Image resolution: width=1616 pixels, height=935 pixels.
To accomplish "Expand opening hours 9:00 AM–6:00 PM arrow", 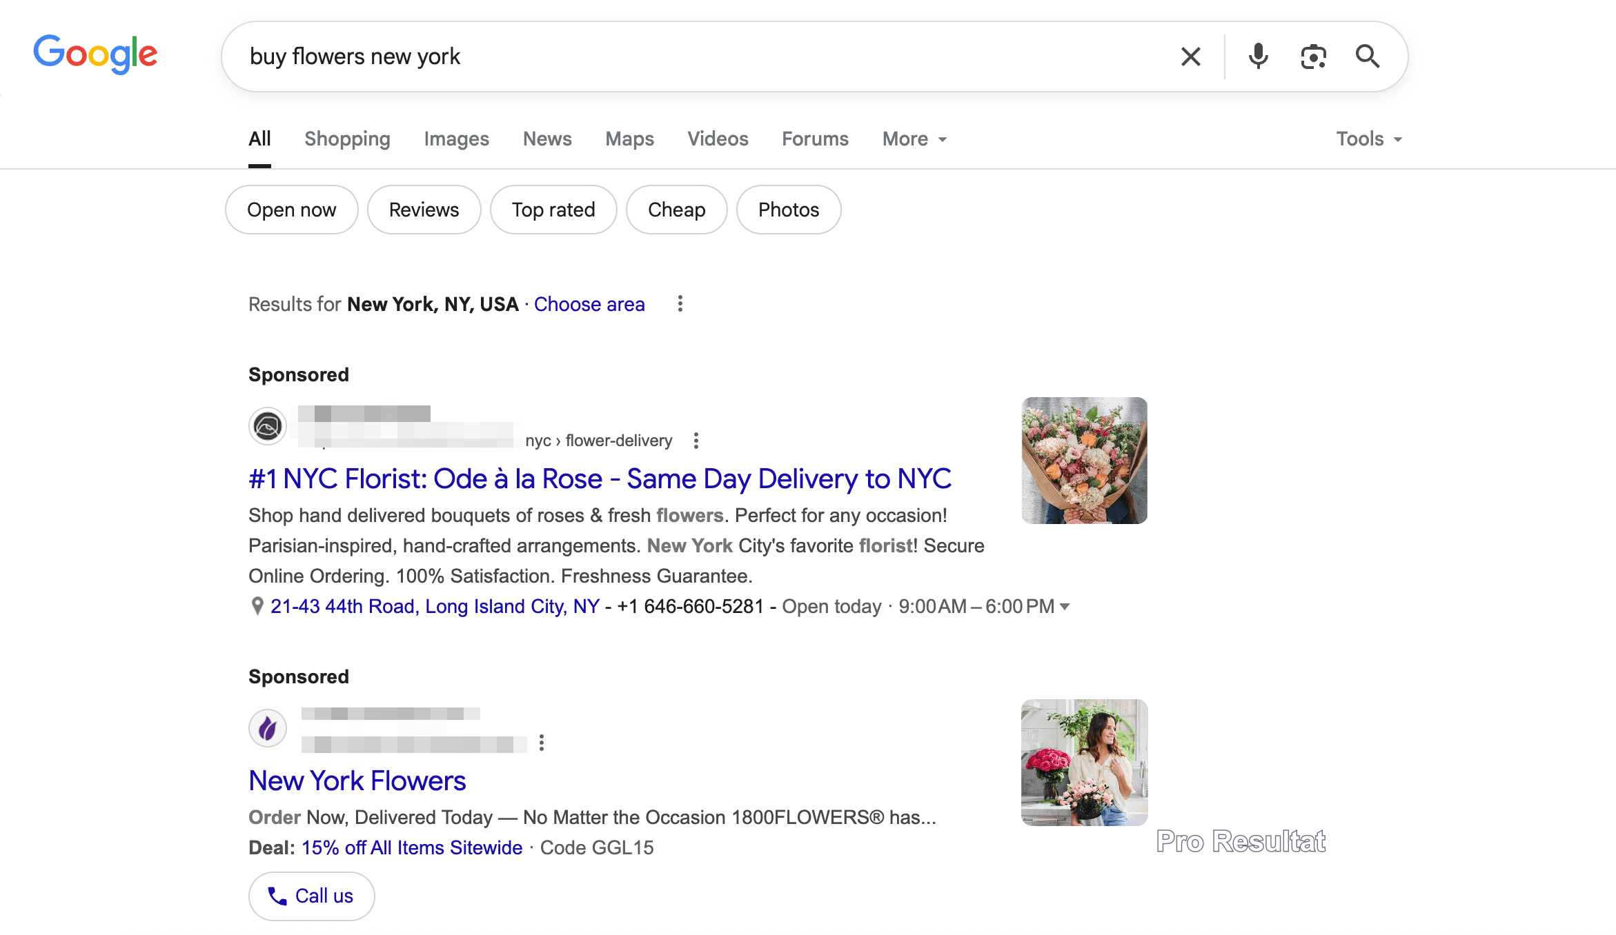I will 1065,607.
